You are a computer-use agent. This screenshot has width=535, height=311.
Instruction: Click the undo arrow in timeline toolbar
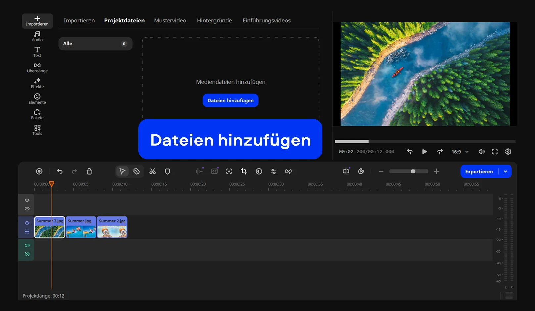[x=60, y=171]
